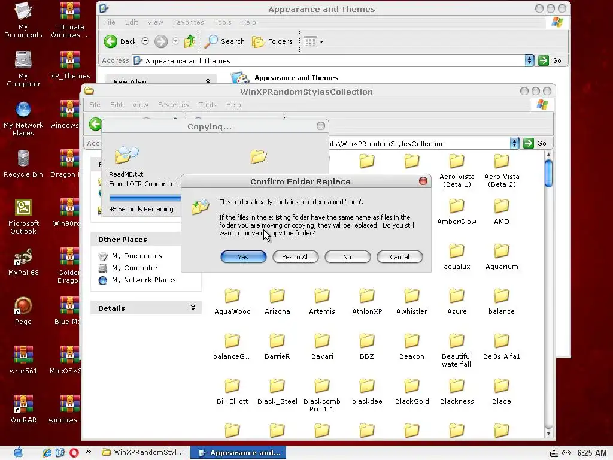Select the aqualux folder
The width and height of the screenshot is (613, 460).
(x=457, y=257)
